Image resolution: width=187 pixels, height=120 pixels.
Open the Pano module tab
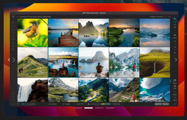coord(175,42)
